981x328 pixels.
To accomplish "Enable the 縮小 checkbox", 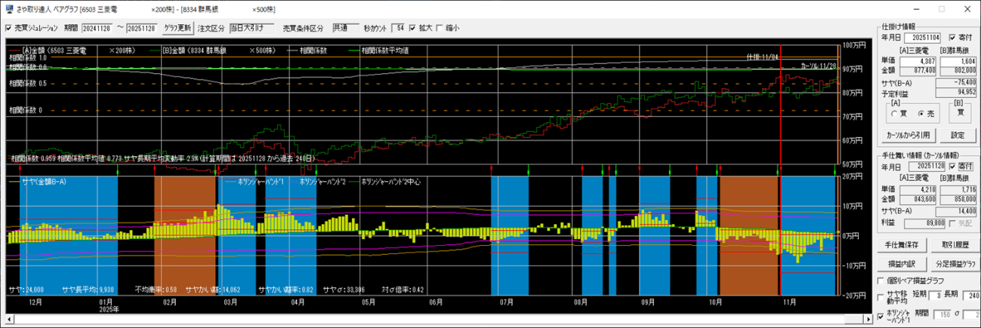I will [440, 29].
